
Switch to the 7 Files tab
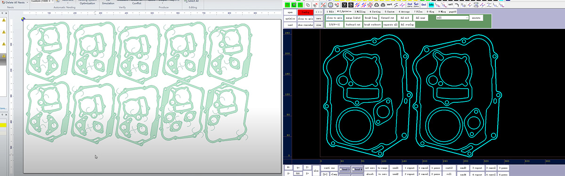click(418, 11)
